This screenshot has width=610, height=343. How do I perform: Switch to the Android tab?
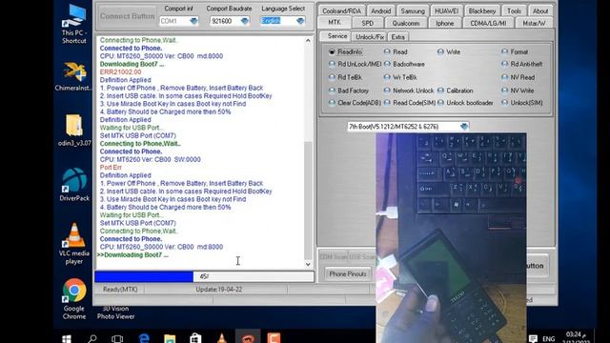(x=380, y=10)
